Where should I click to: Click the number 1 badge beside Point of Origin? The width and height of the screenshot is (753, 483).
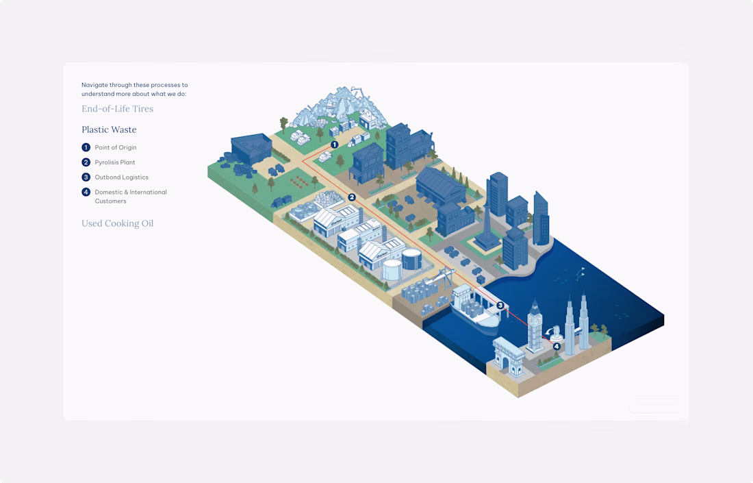pyautogui.click(x=86, y=147)
